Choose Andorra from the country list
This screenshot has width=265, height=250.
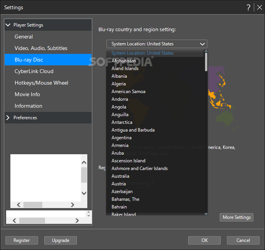[155, 99]
